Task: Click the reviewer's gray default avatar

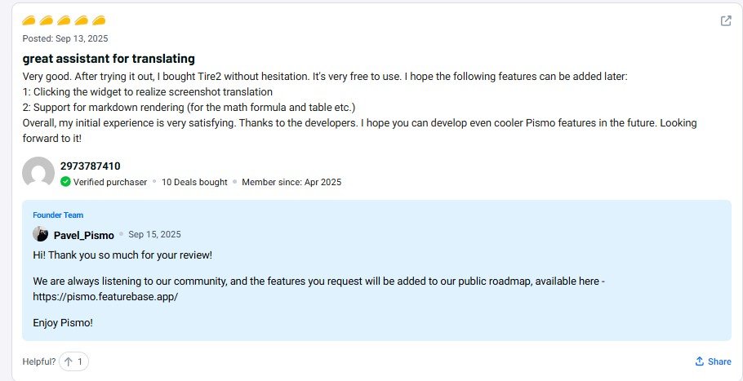Action: pos(38,173)
